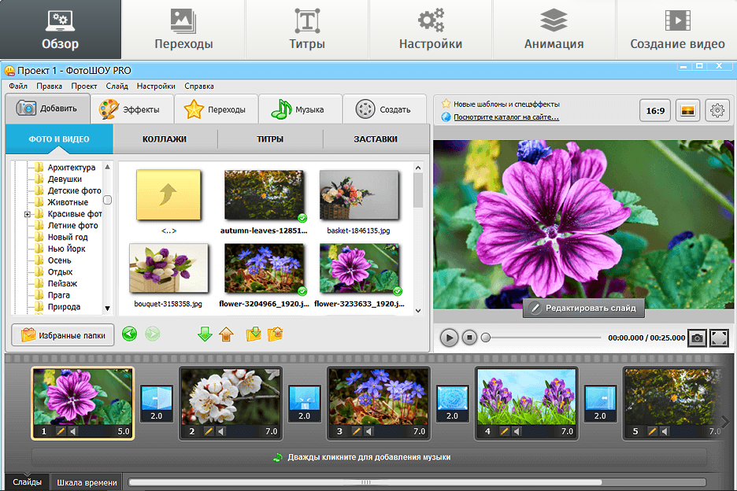Open the Проект menu
Viewport: 737px width, 491px height.
pos(84,86)
